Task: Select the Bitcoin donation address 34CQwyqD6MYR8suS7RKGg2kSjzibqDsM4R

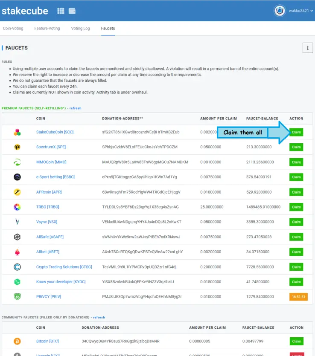Action: [x=121, y=341]
